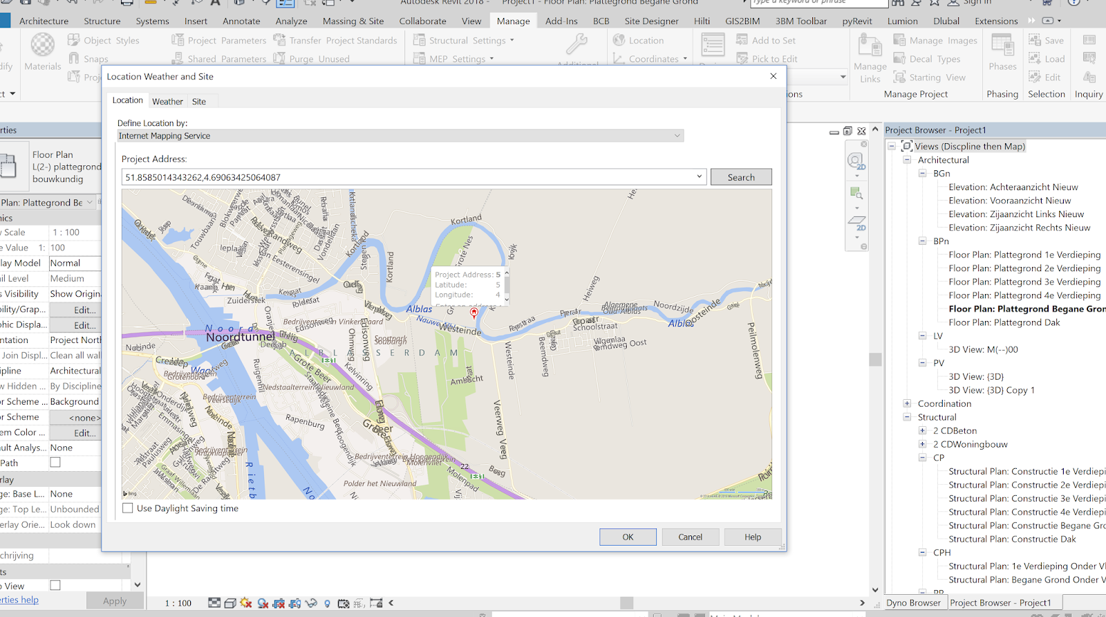Switch to Dyno Browser tab
The width and height of the screenshot is (1106, 617).
(913, 603)
